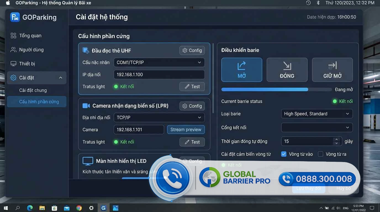Test the UHF card reader connection
This screenshot has width=380, height=212.
pos(192,87)
